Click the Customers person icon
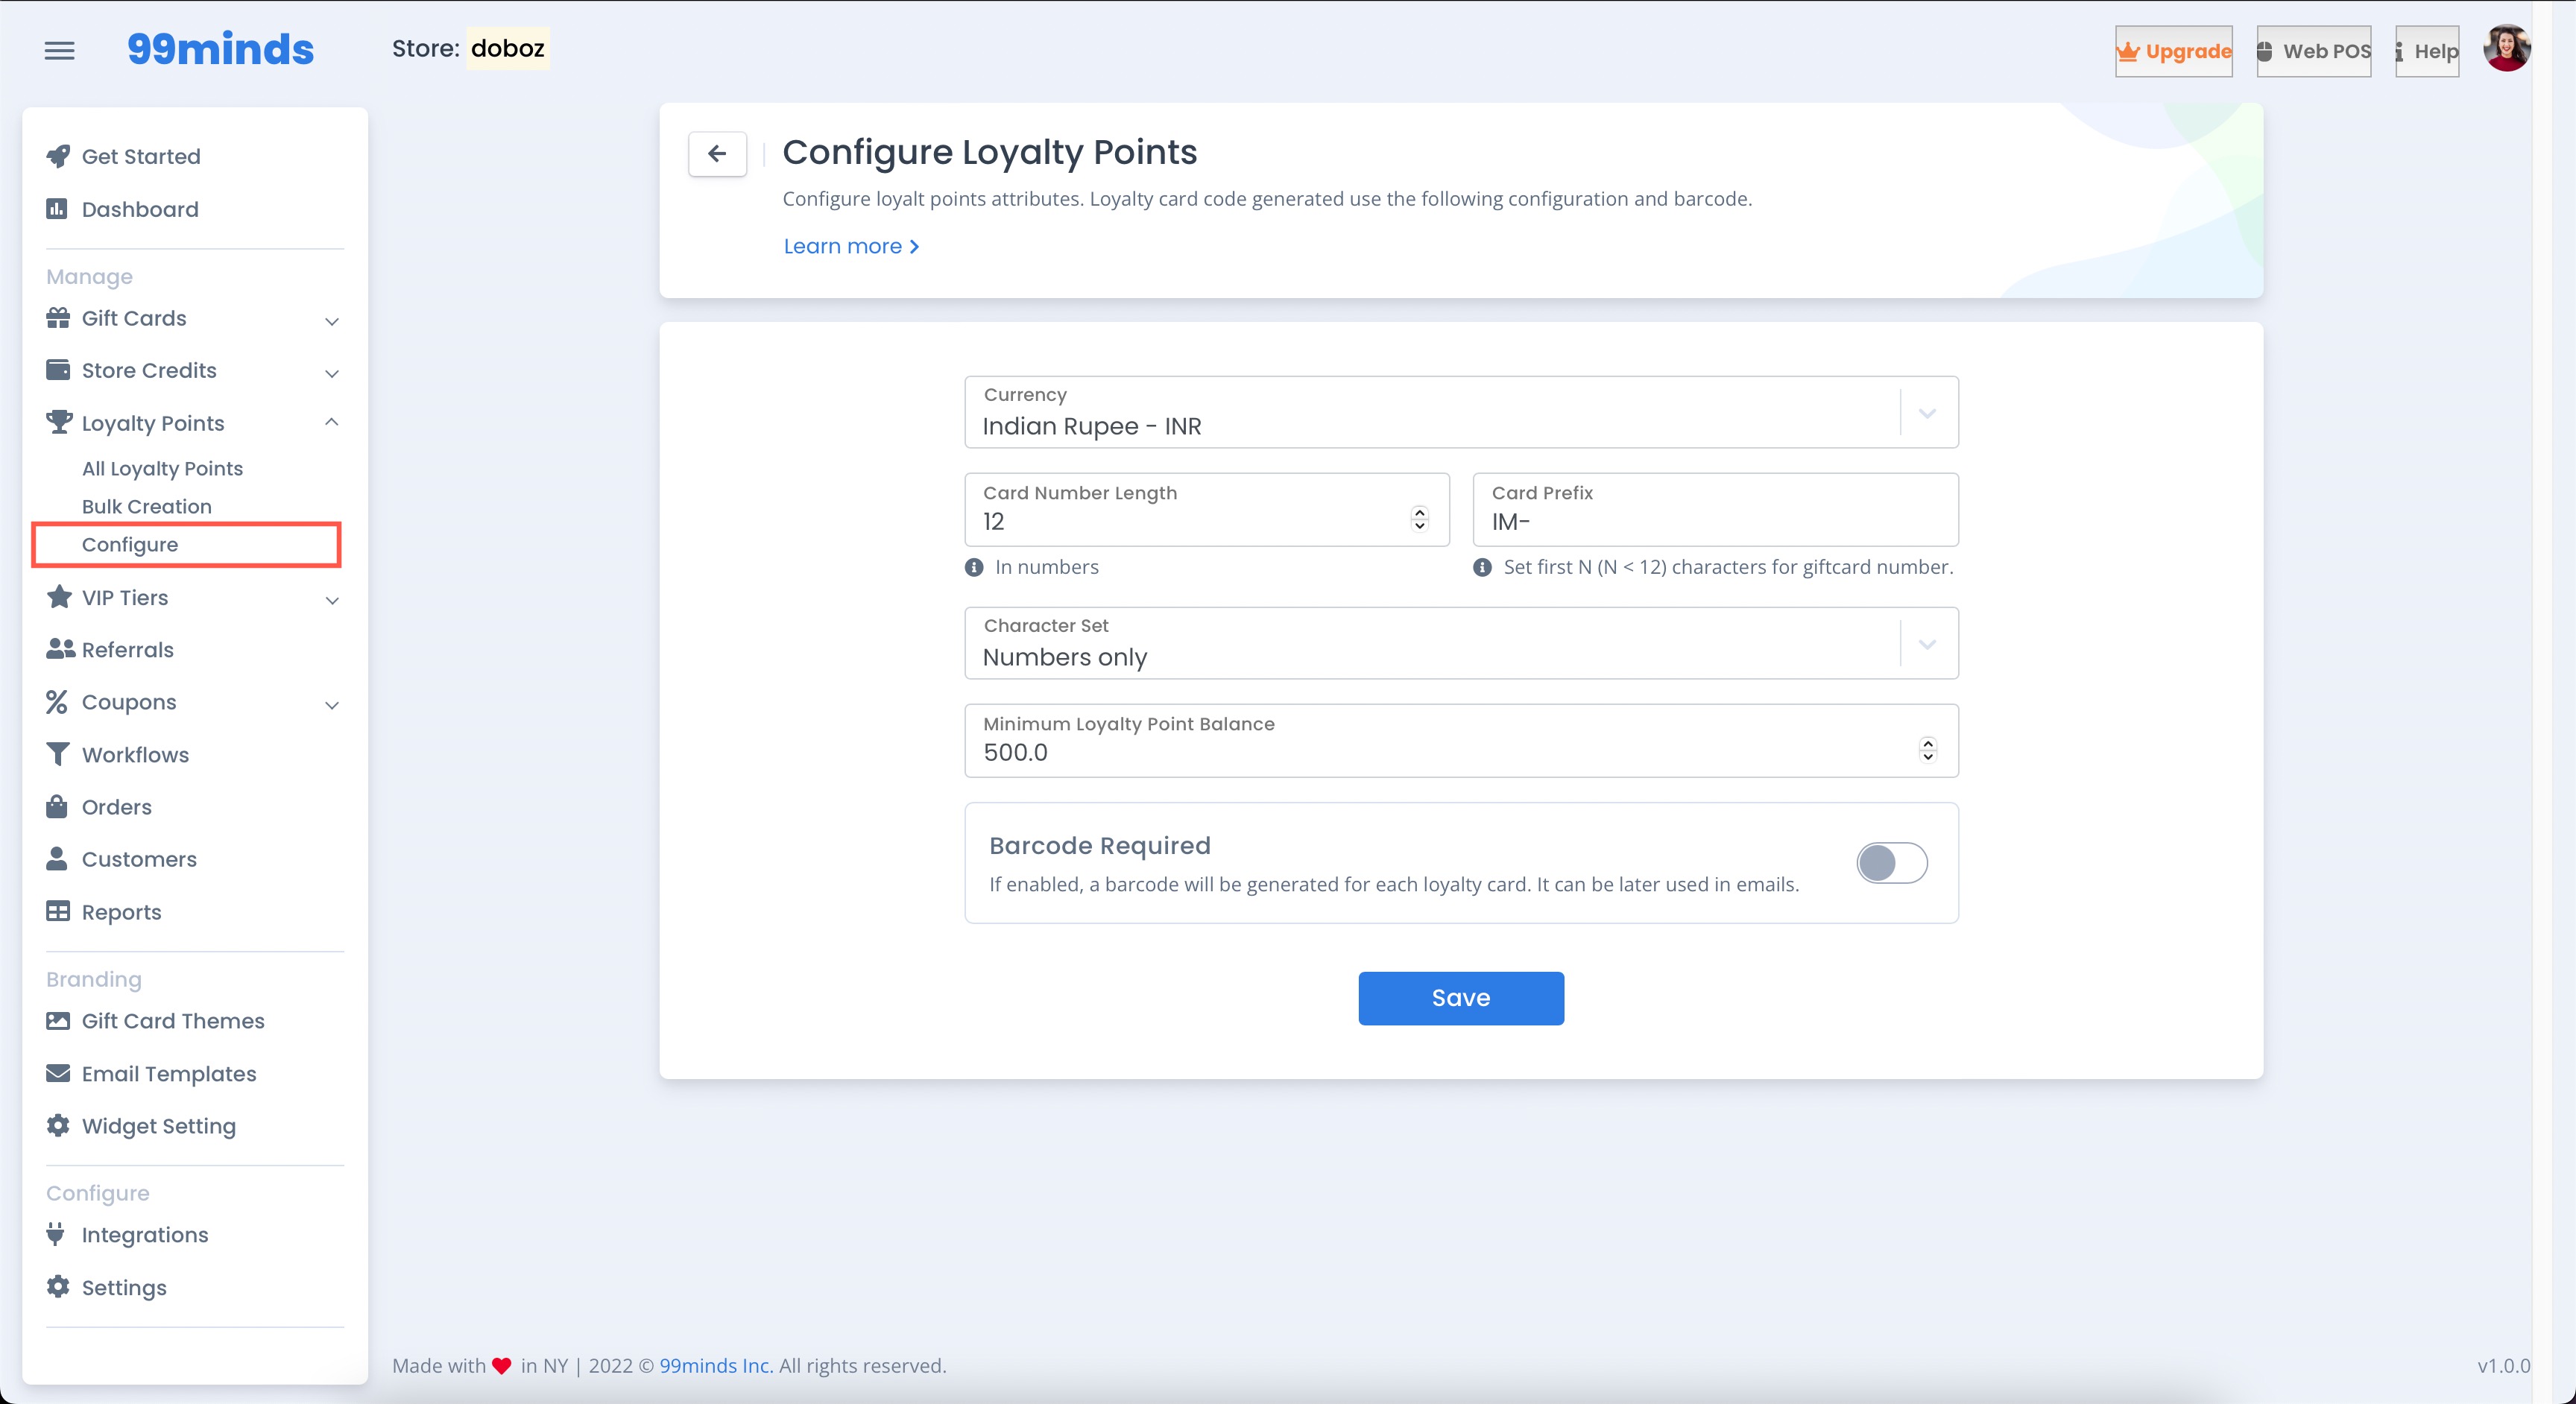Image resolution: width=2576 pixels, height=1404 pixels. click(x=57, y=859)
